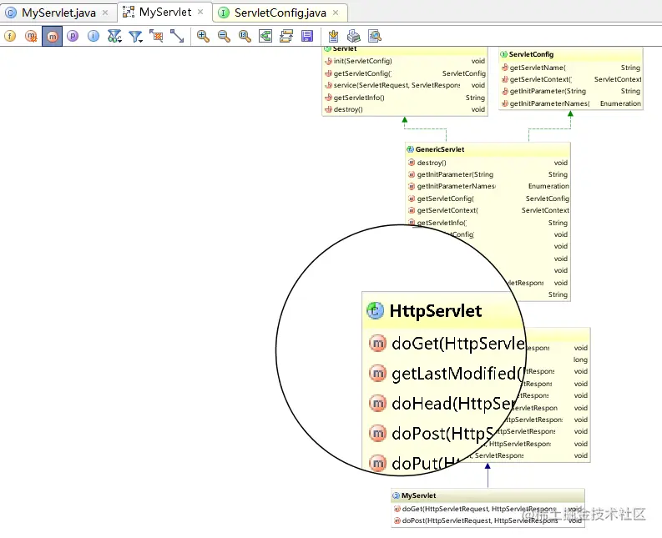
Task: Switch to the ServletConfig.java tab
Action: pos(280,13)
